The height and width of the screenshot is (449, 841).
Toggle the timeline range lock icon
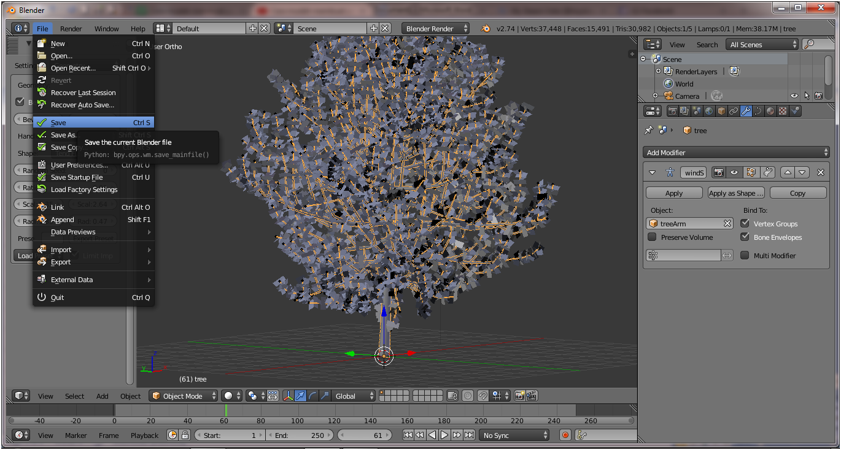tap(185, 435)
